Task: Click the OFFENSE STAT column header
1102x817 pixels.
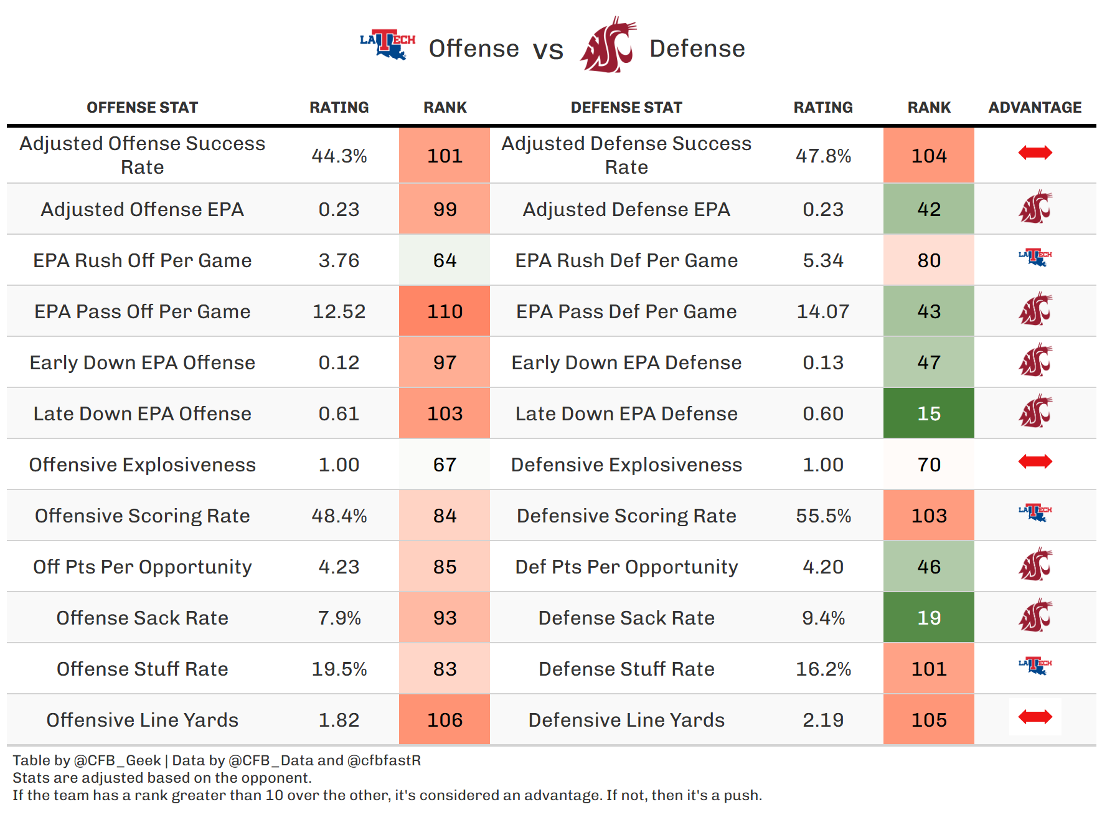Action: pos(142,108)
